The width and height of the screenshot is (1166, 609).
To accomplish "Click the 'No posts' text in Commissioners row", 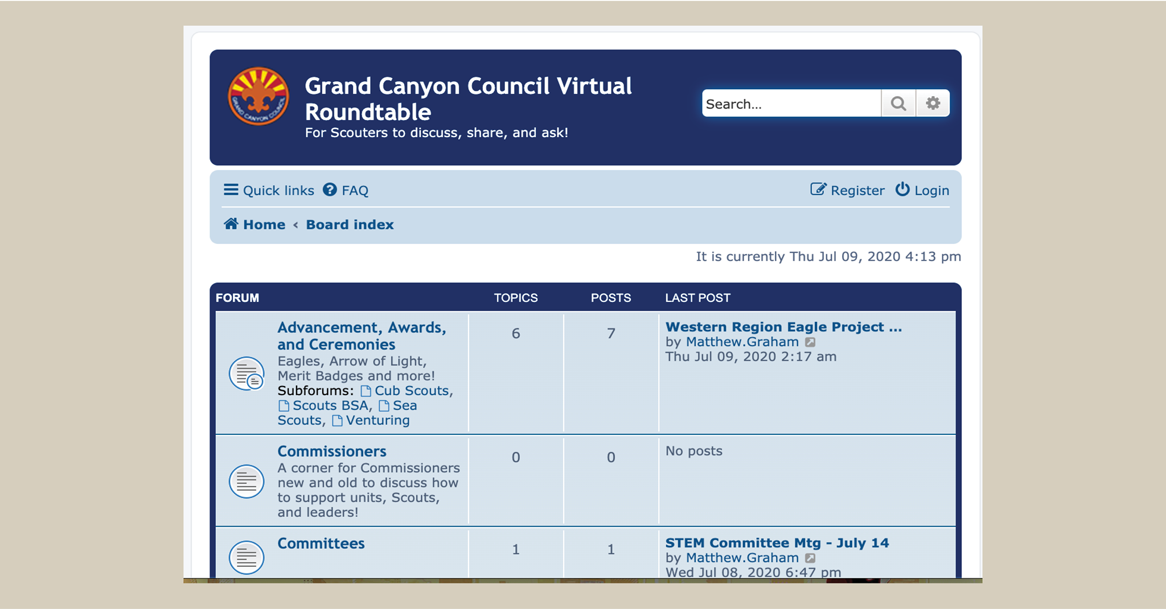I will point(694,451).
